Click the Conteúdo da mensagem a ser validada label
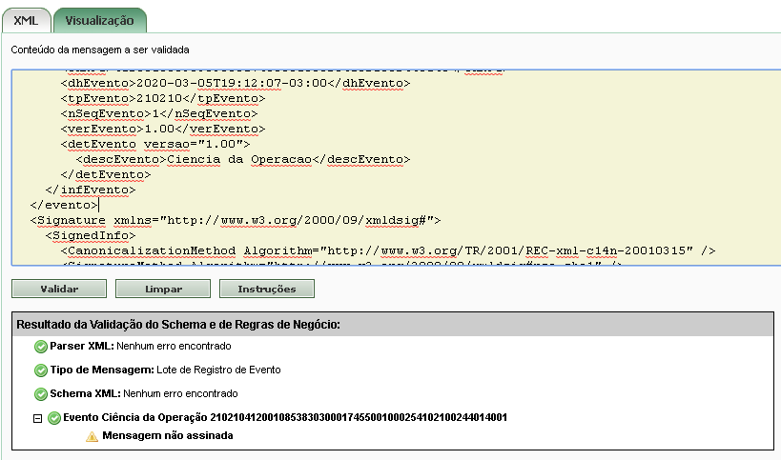The height and width of the screenshot is (460, 781). 100,50
